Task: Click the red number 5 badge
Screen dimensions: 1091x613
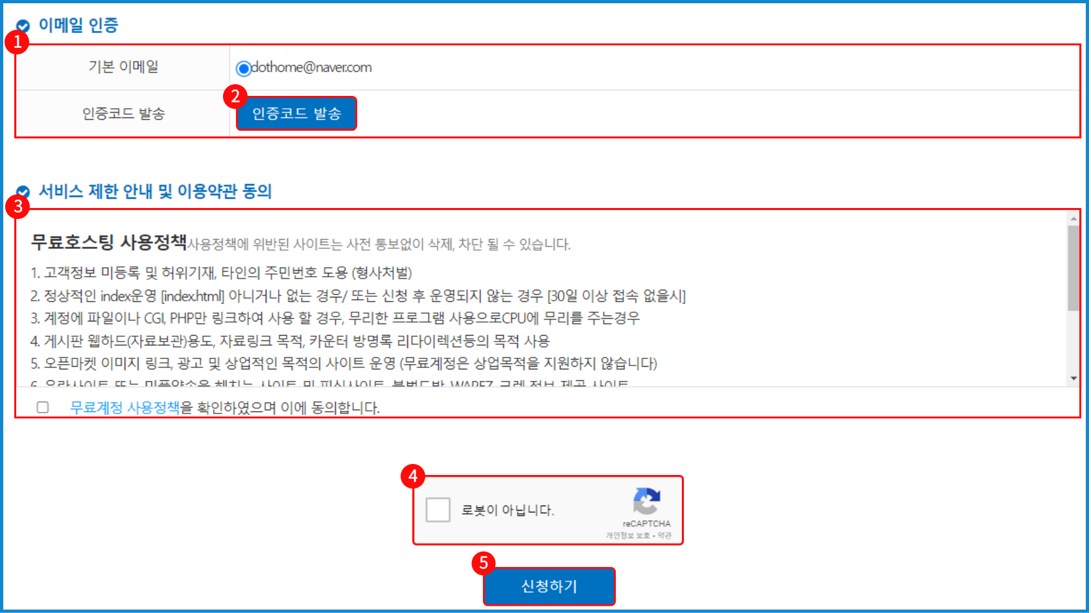Action: click(484, 563)
